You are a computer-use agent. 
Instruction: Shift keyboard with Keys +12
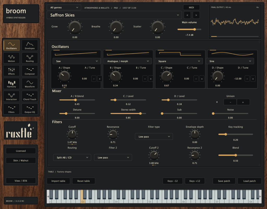(195, 181)
